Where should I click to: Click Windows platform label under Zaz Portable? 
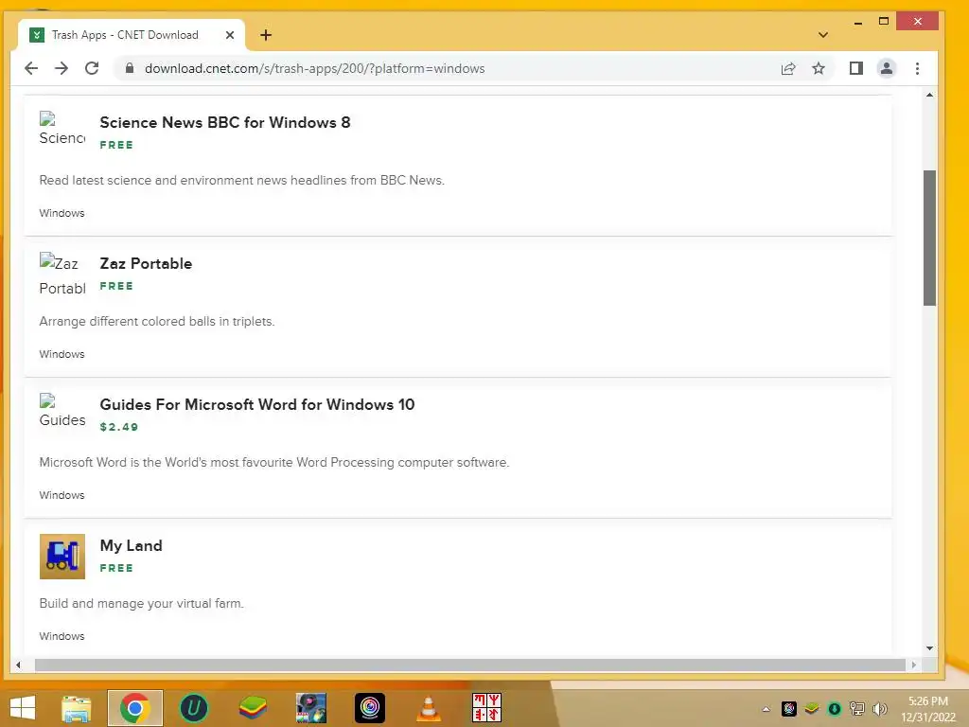pyautogui.click(x=62, y=354)
